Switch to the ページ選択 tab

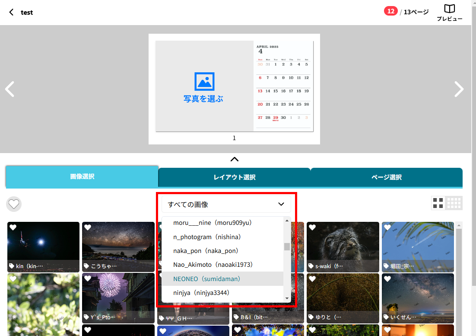(386, 177)
